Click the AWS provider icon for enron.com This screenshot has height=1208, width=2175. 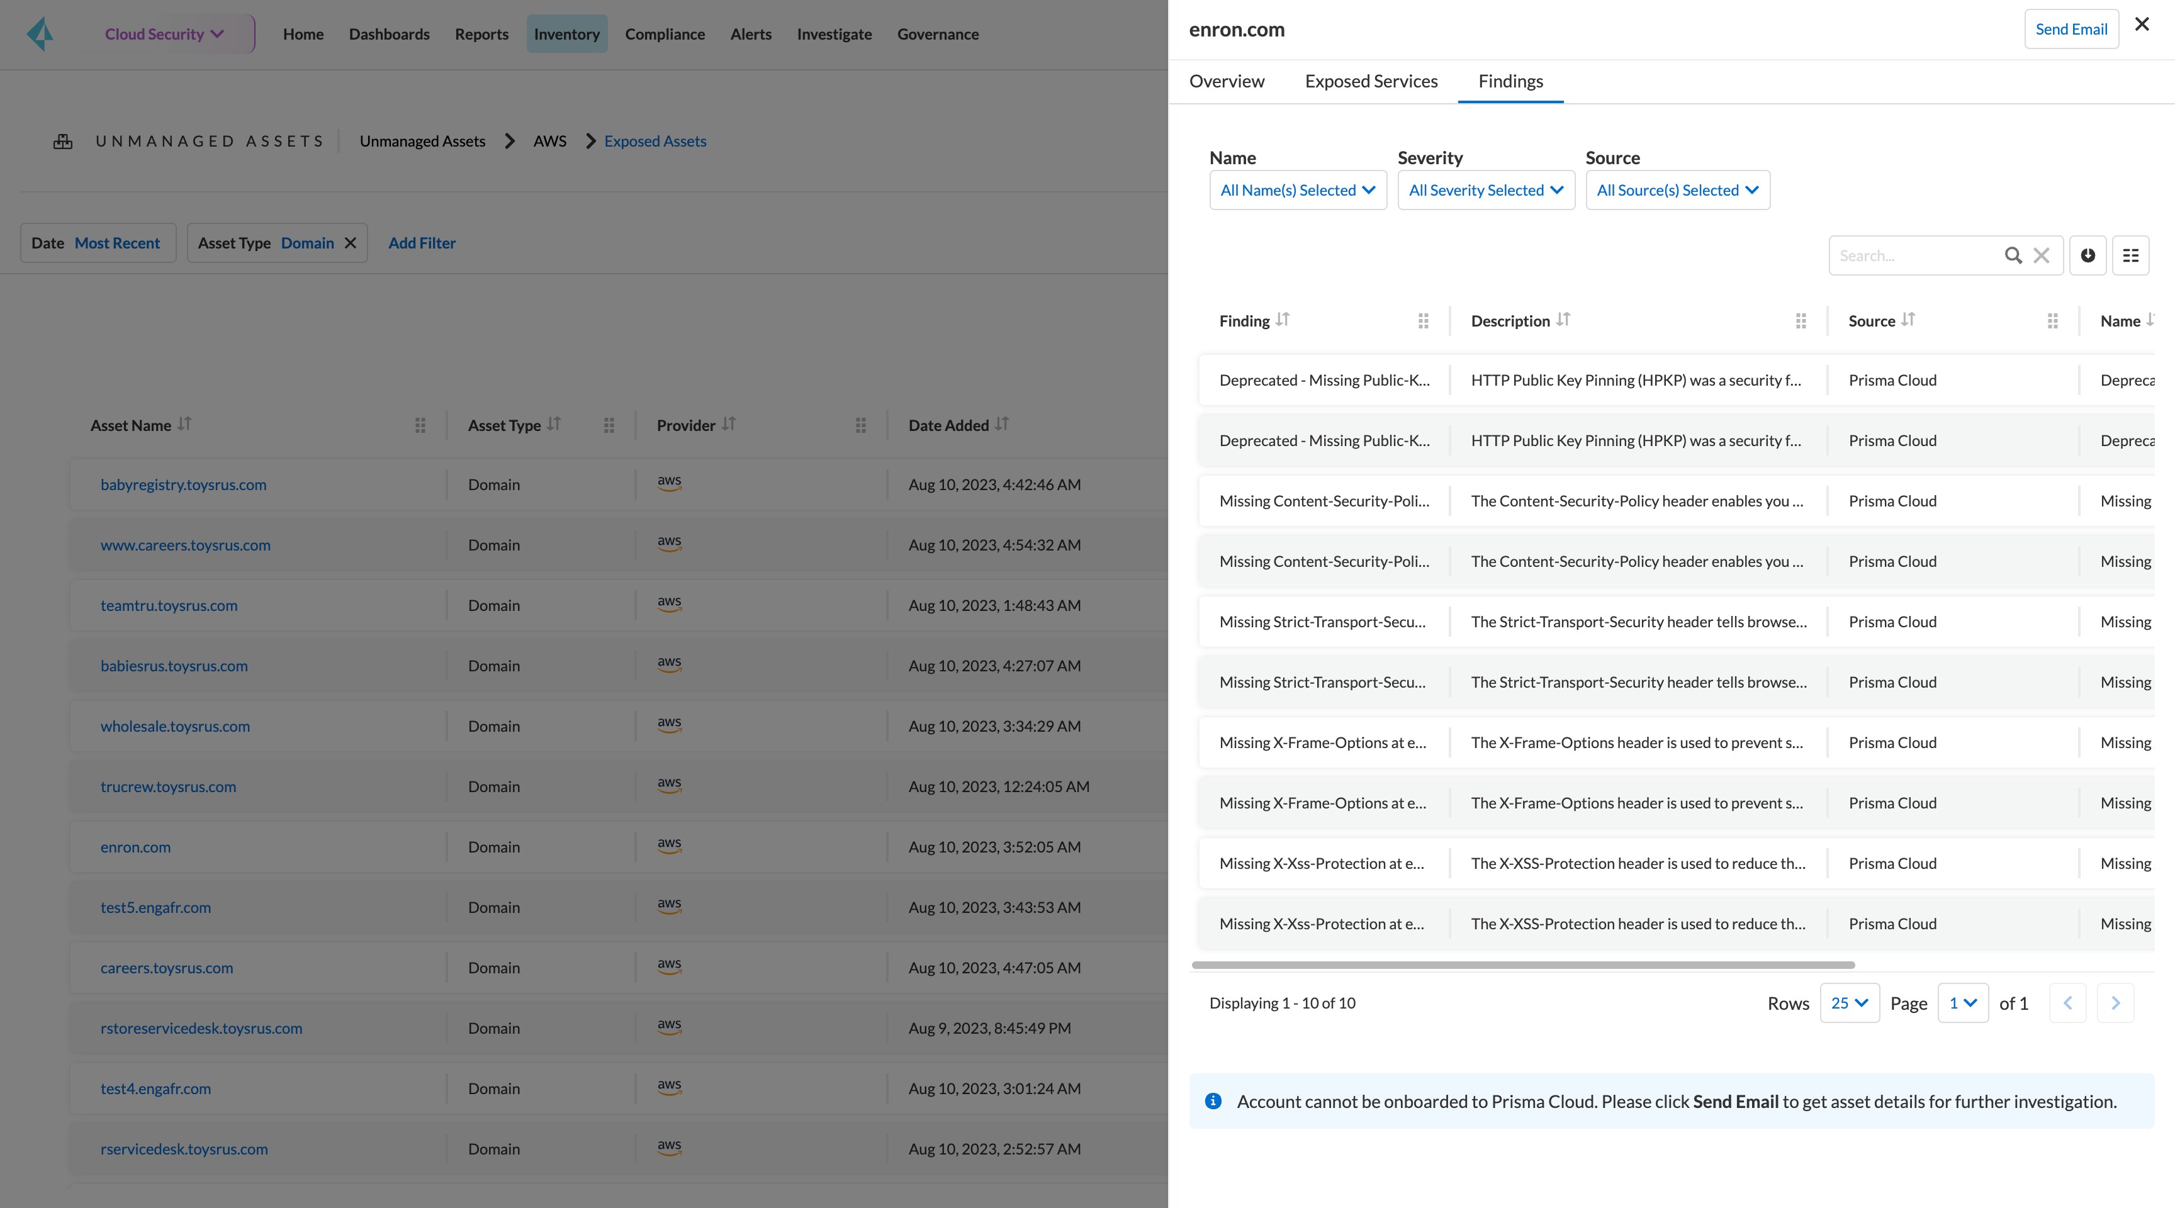click(x=670, y=844)
